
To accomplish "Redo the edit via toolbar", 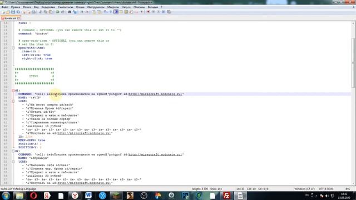I will pyautogui.click(x=63, y=12).
